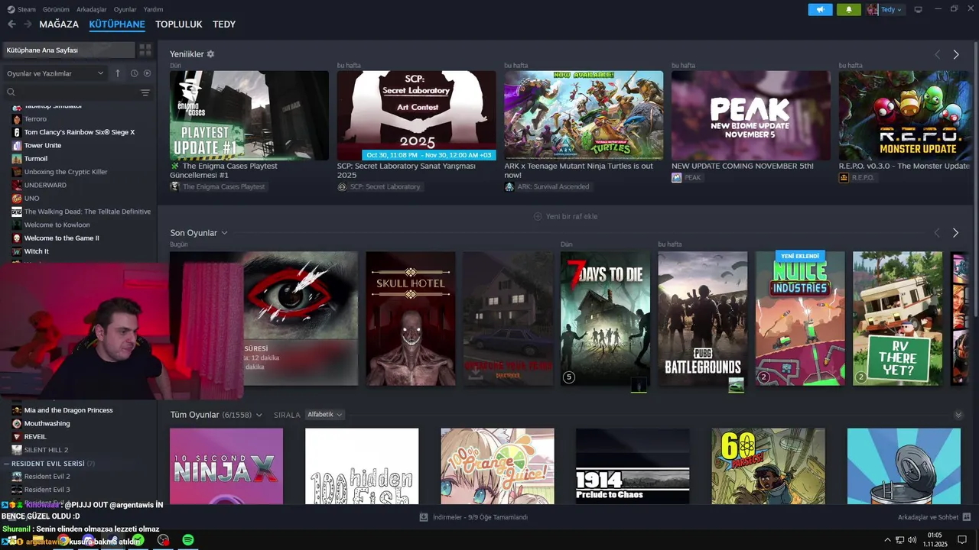Open the Yardım menu

(x=153, y=10)
